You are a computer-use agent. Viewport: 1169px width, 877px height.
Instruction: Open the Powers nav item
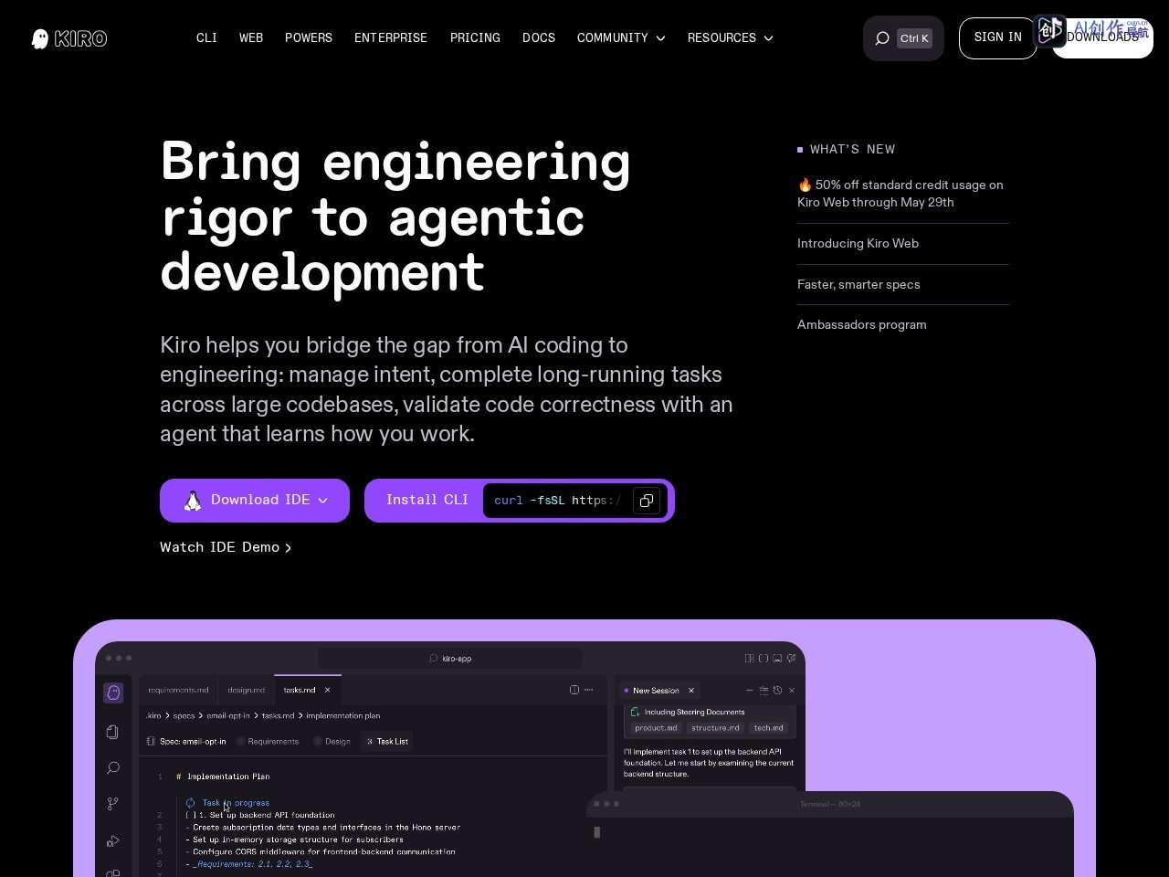309,38
